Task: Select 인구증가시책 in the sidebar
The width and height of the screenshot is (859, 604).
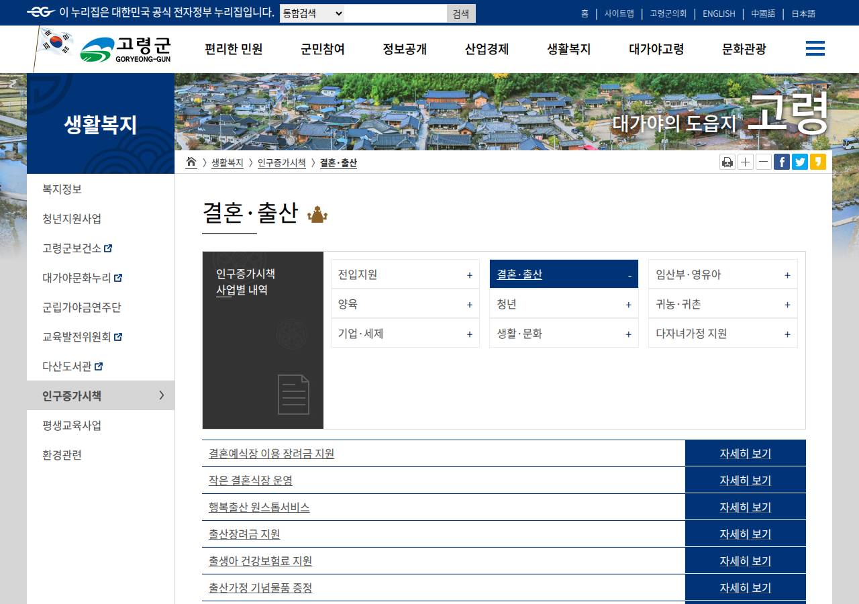Action: (x=101, y=396)
